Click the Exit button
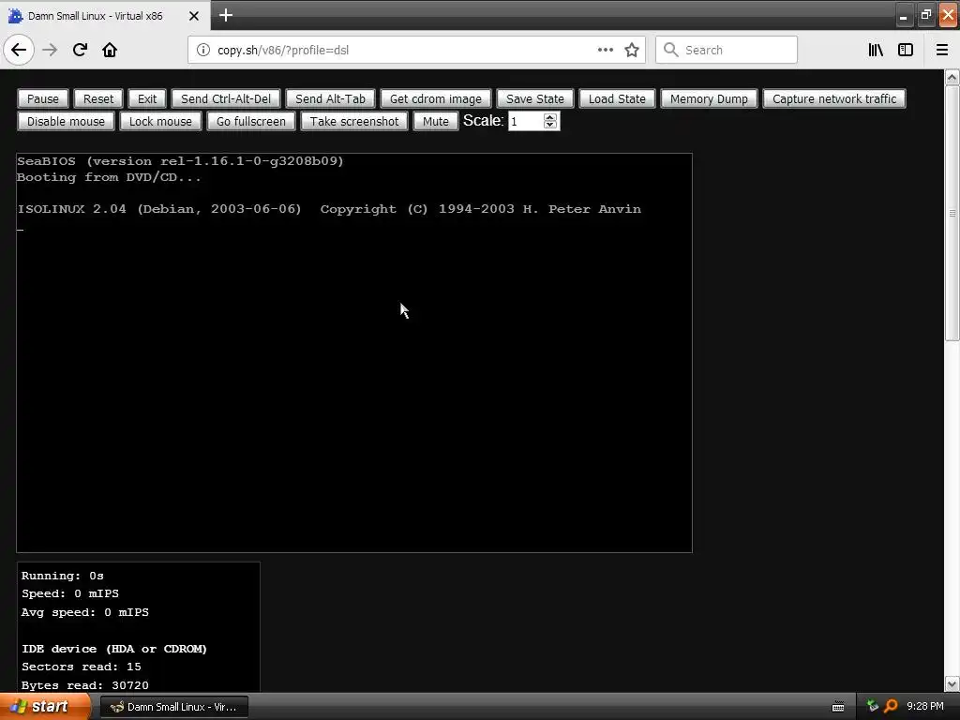This screenshot has height=720, width=960. 147,98
